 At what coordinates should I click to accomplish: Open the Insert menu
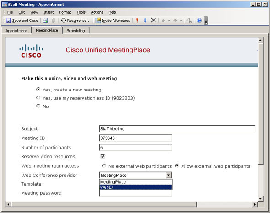click(49, 12)
